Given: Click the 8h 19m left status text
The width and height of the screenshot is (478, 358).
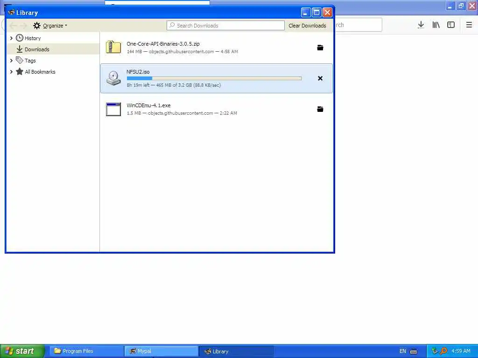Looking at the screenshot, I should [x=138, y=85].
